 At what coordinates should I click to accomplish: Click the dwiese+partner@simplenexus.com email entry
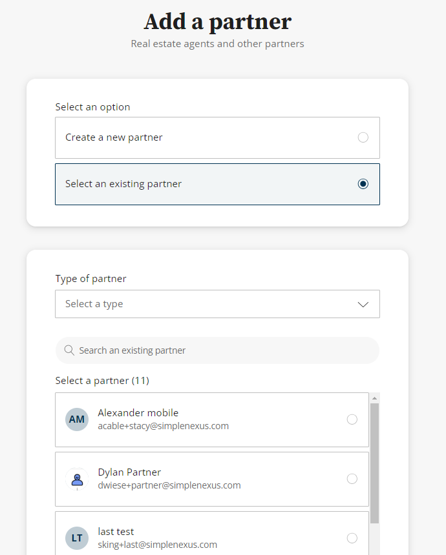click(x=169, y=485)
